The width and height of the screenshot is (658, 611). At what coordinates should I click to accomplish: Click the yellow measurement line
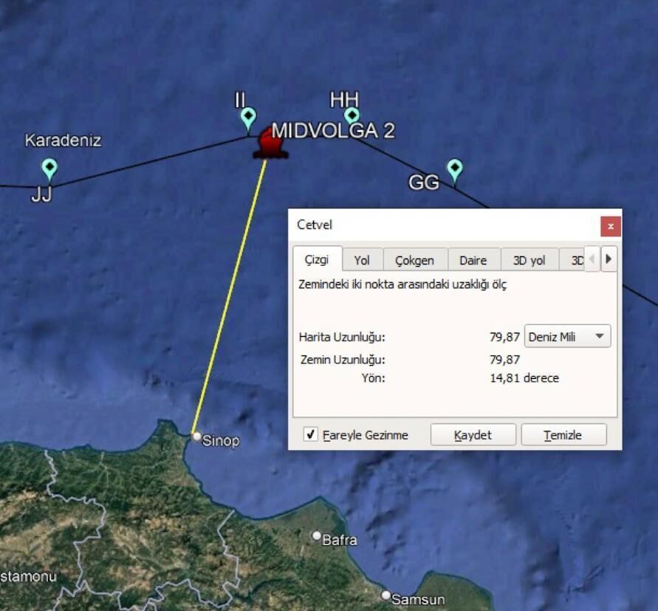pyautogui.click(x=229, y=296)
